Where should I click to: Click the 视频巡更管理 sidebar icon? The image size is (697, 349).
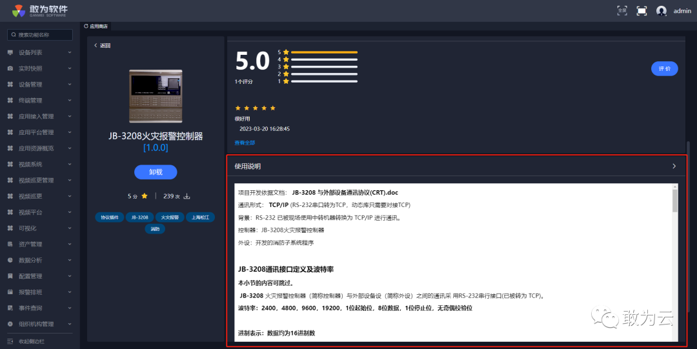pos(10,181)
